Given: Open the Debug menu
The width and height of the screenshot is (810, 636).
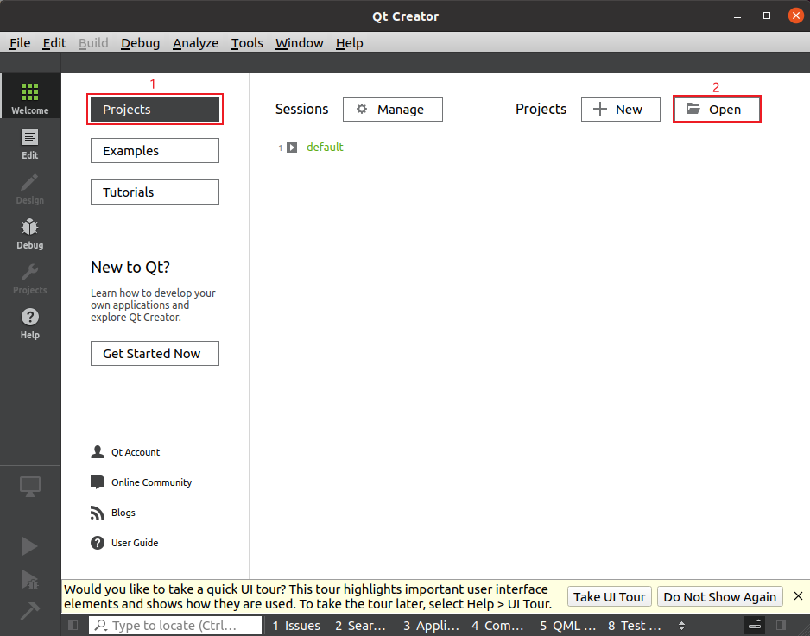Looking at the screenshot, I should pos(140,43).
